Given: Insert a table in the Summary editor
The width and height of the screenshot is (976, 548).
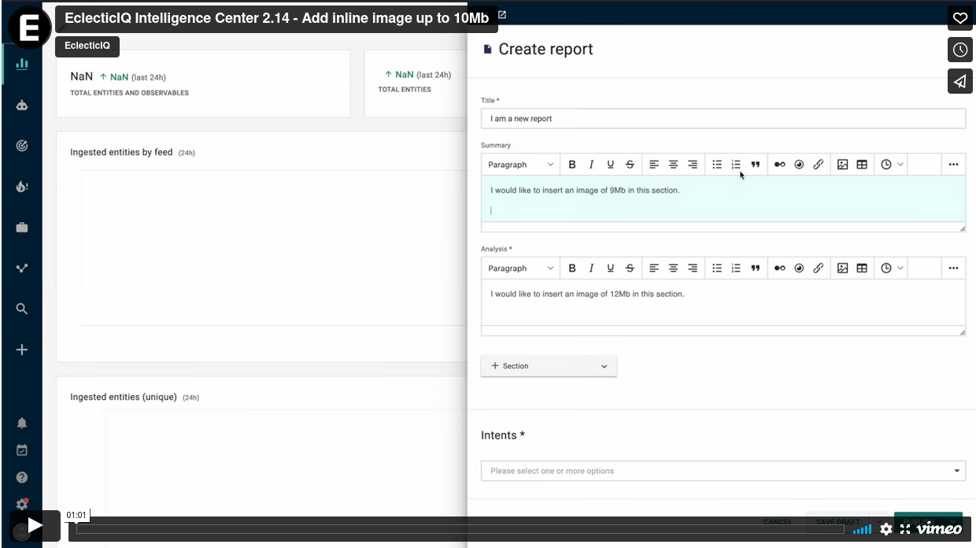Looking at the screenshot, I should coord(862,164).
